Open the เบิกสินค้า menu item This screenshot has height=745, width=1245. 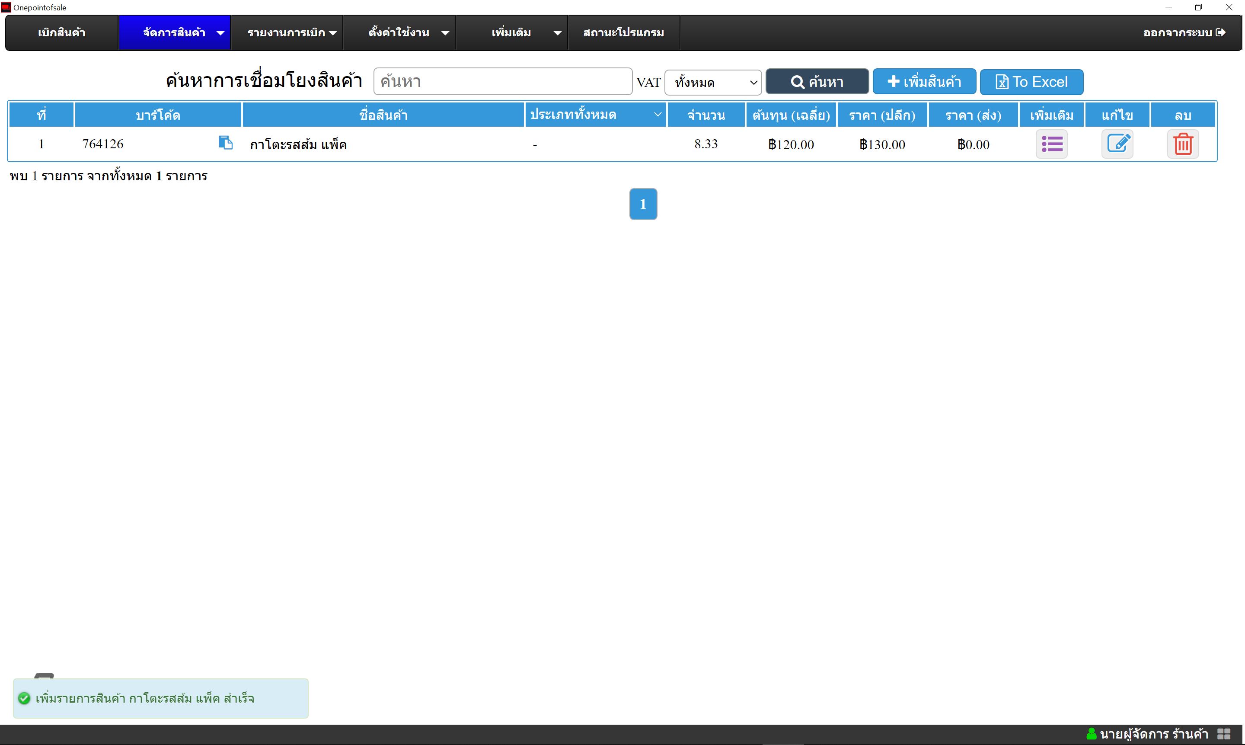pos(62,32)
